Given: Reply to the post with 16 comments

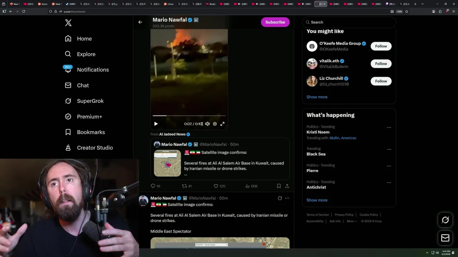Looking at the screenshot, I should (155, 186).
